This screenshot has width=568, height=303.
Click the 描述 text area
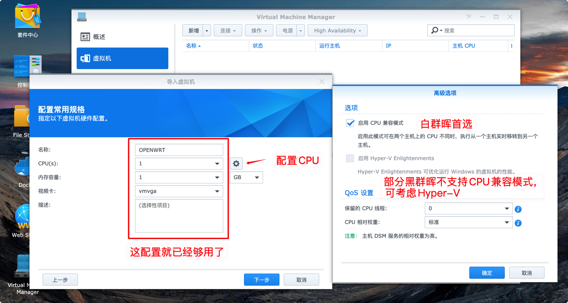point(179,216)
